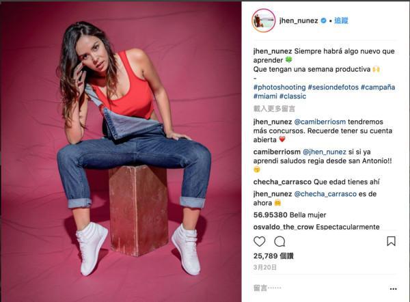
Task: Click the jhen_nunez profile avatar
Action: [264, 20]
